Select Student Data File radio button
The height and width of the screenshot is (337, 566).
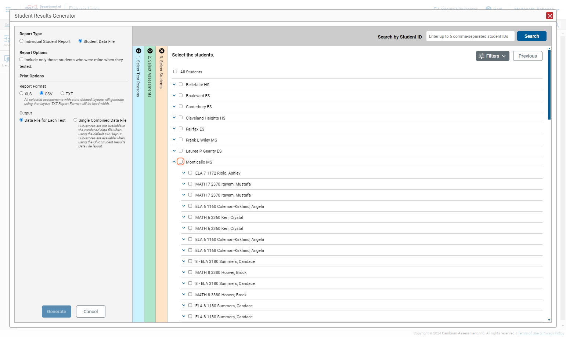(80, 41)
